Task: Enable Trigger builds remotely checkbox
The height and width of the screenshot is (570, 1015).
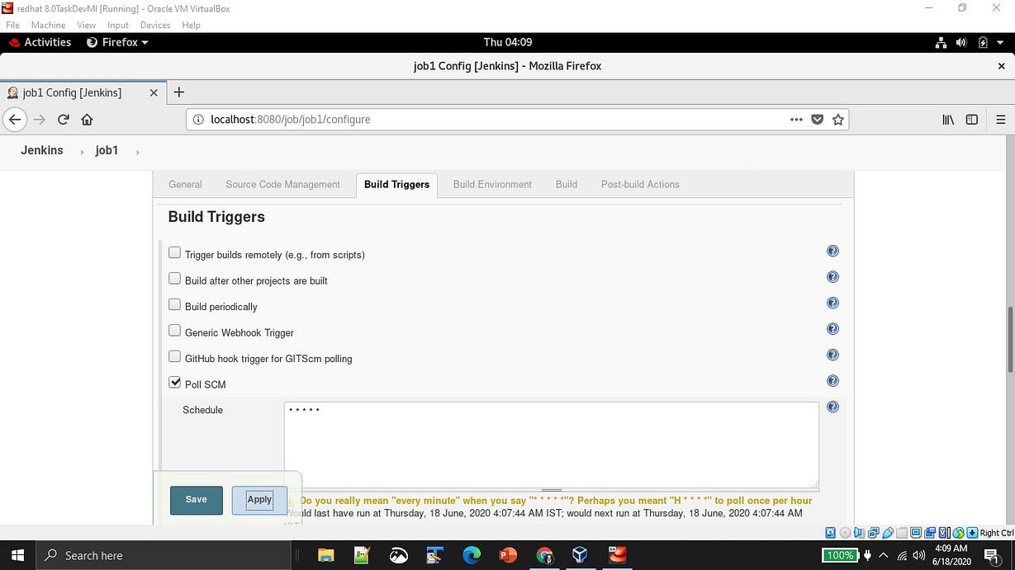Action: (x=174, y=253)
